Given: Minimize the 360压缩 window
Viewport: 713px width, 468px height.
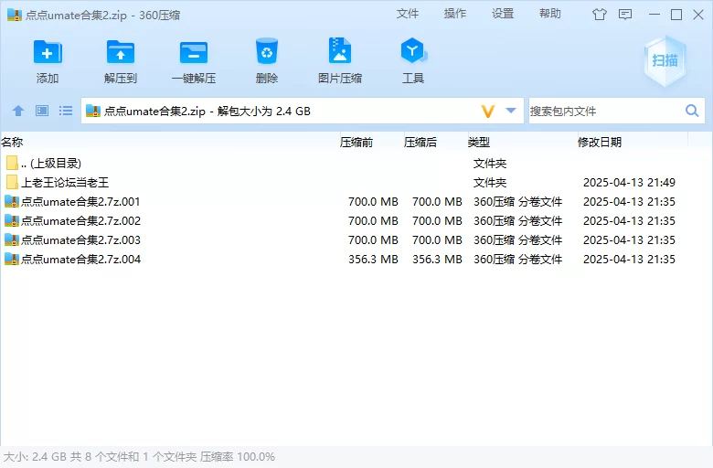Looking at the screenshot, I should pyautogui.click(x=654, y=15).
